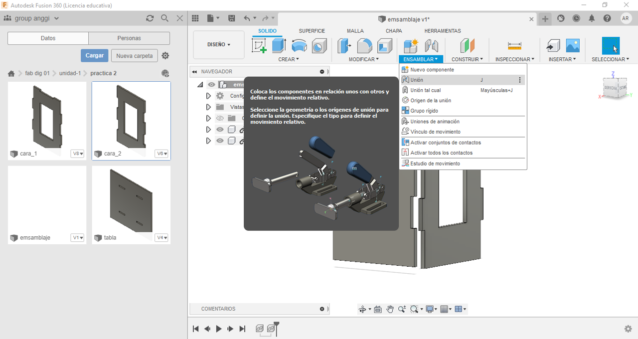Click the Measure icon under Inspeccionar
Viewport: 638px width, 339px height.
[x=514, y=46]
